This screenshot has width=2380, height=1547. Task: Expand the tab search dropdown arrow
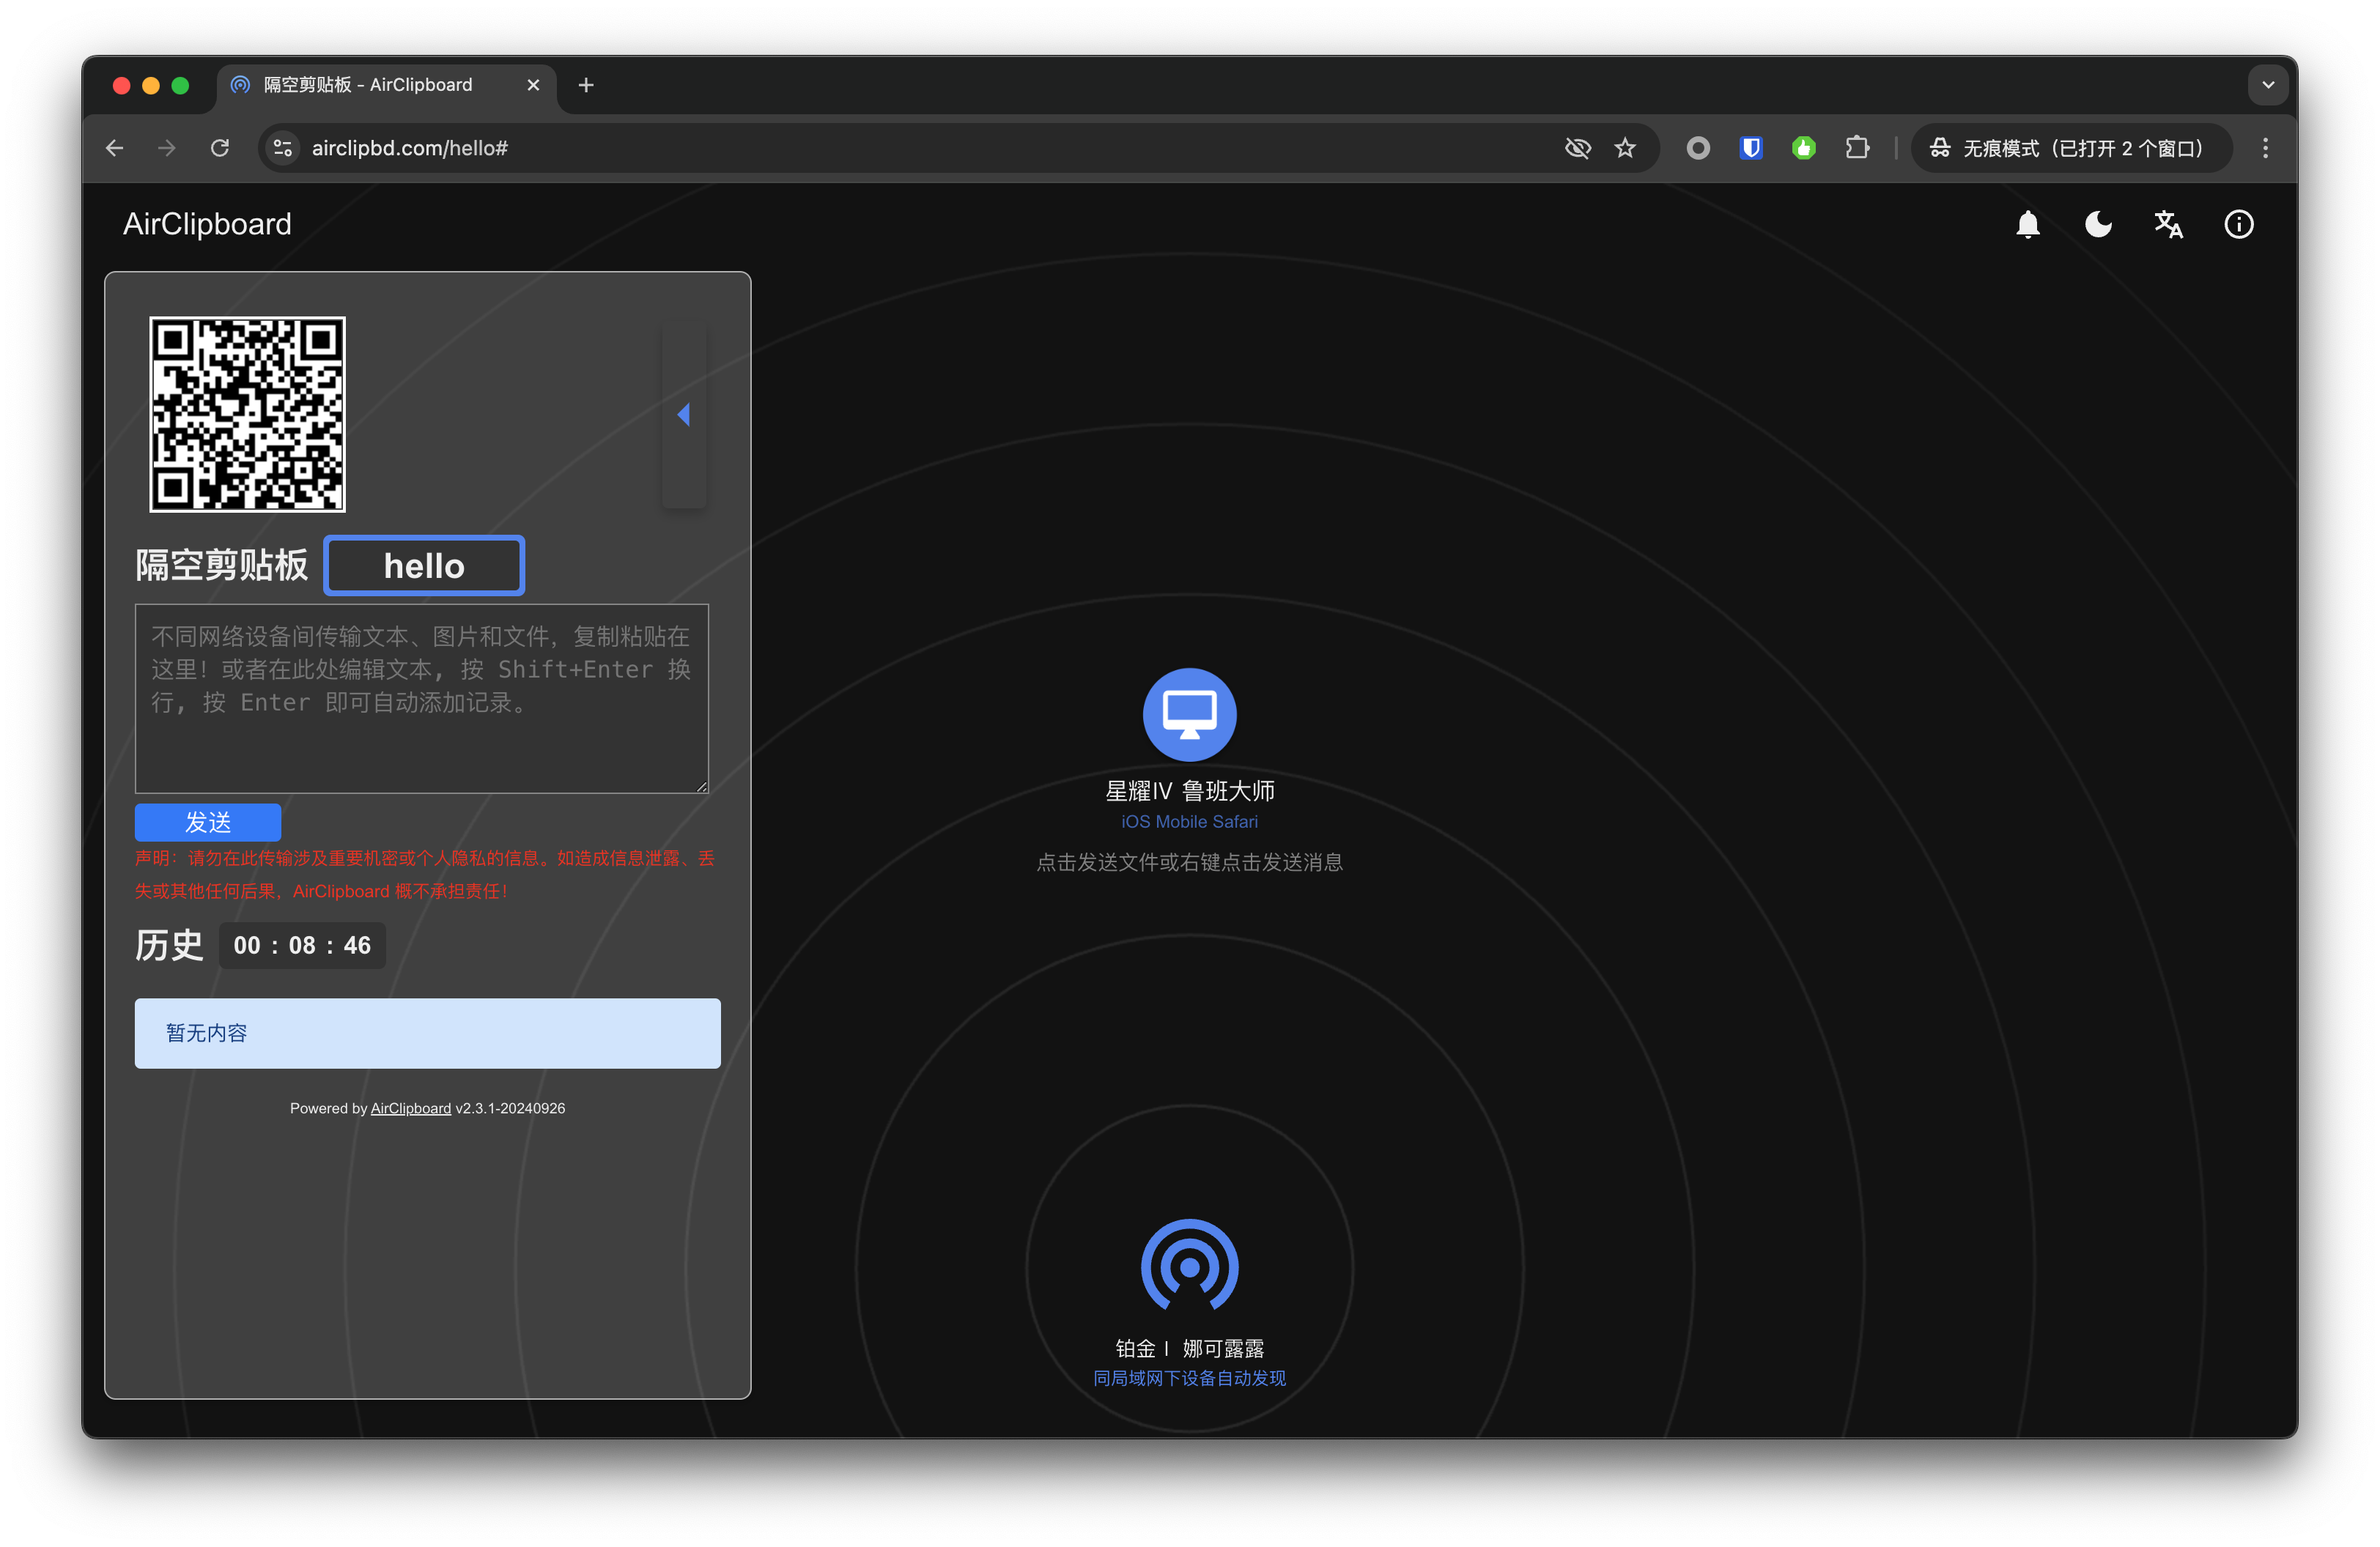click(x=2268, y=85)
